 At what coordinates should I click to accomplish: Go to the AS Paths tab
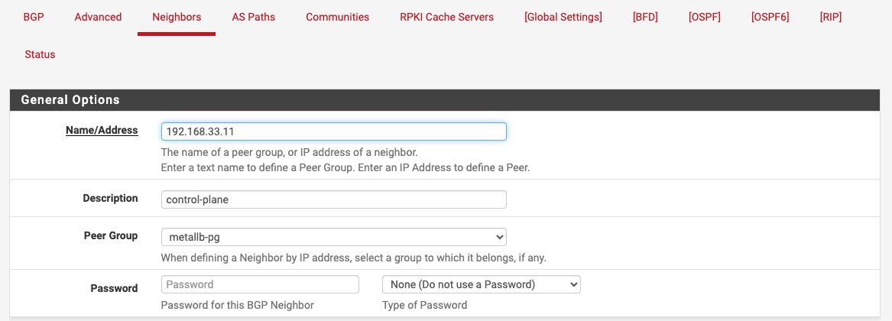click(x=254, y=17)
